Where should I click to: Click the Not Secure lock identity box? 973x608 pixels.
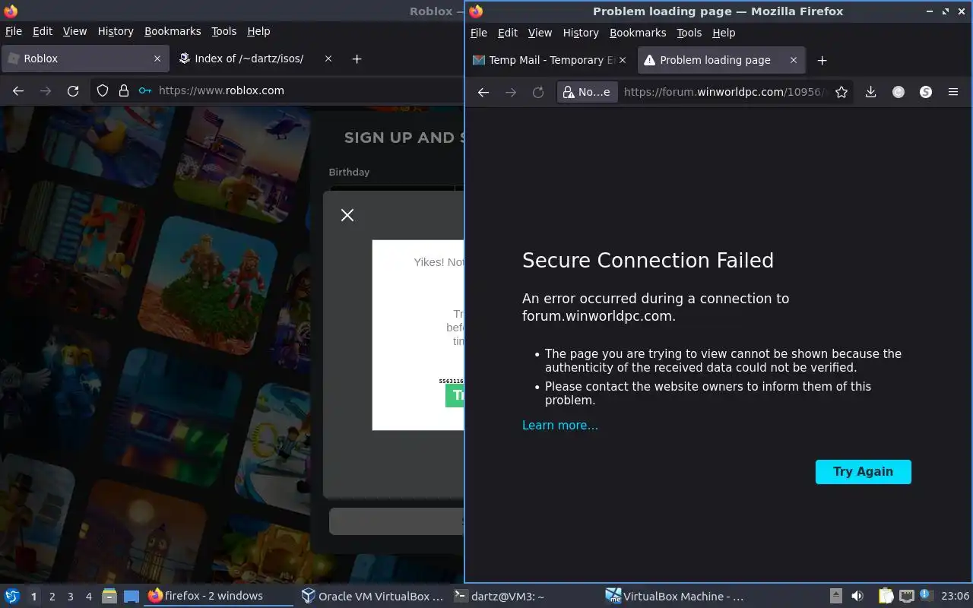(x=586, y=92)
